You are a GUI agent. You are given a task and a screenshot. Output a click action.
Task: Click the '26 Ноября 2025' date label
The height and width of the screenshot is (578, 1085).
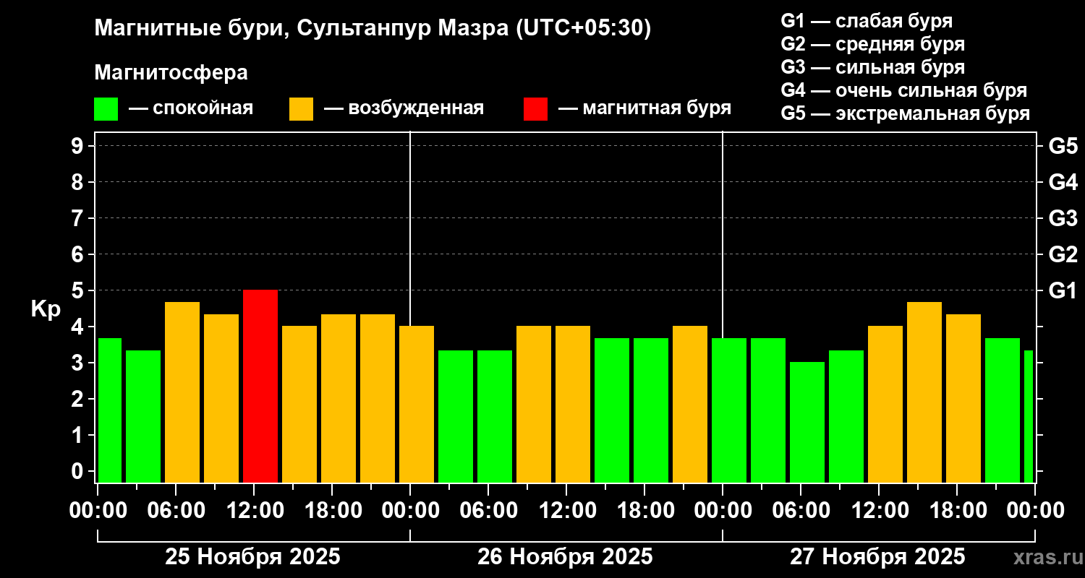coord(565,557)
